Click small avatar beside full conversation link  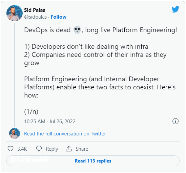tap(15, 133)
